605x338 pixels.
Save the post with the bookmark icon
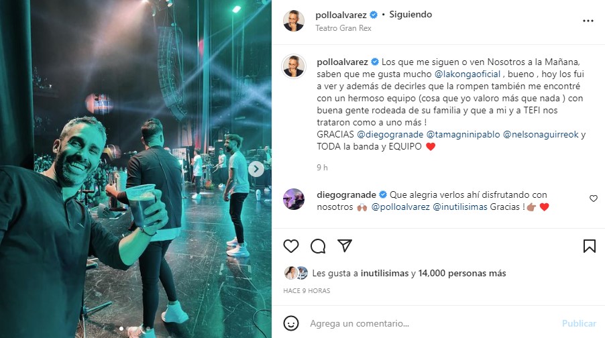coord(589,245)
